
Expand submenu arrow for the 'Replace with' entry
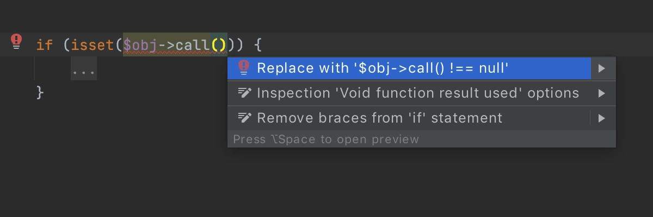click(x=601, y=68)
